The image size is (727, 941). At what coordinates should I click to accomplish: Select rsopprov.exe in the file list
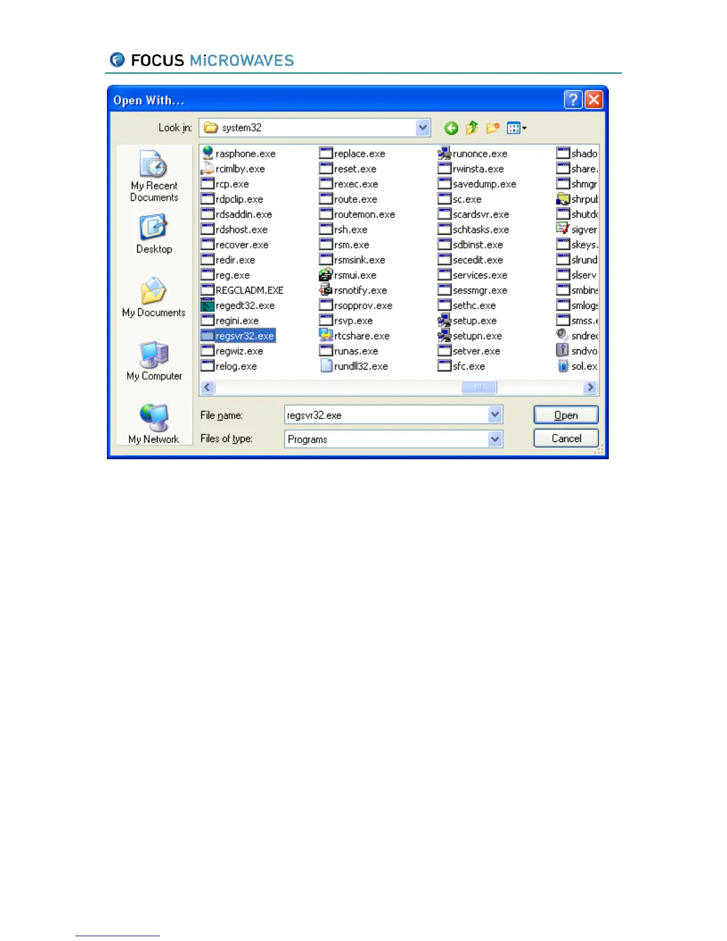point(356,305)
